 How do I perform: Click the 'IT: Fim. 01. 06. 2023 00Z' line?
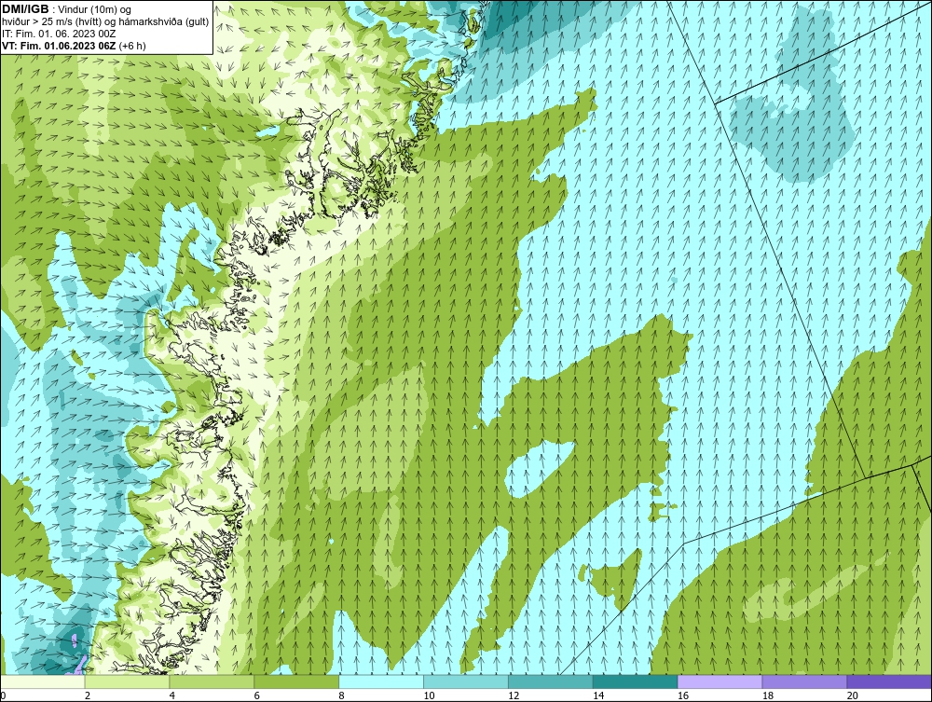point(59,34)
